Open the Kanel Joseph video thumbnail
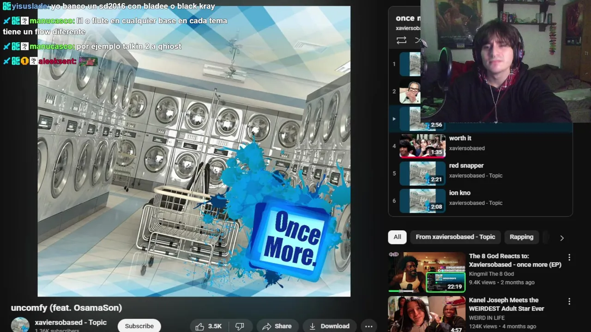 pyautogui.click(x=427, y=314)
